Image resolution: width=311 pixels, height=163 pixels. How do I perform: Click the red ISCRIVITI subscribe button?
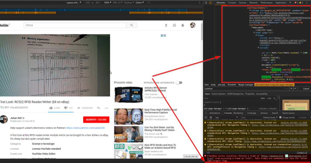[x=96, y=120]
